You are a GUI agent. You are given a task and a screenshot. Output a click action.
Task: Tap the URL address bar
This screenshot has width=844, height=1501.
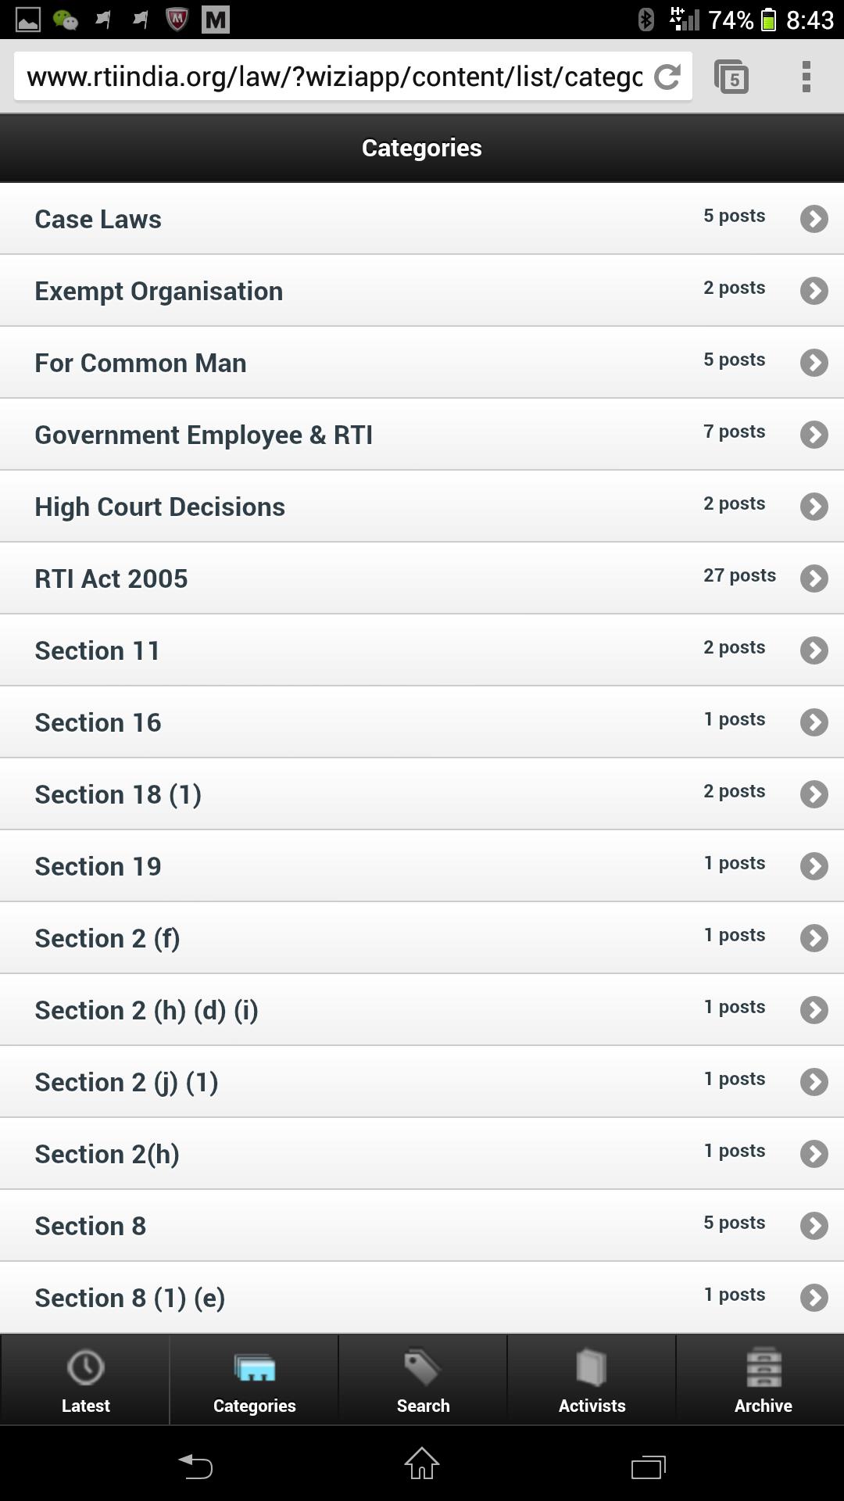coord(334,77)
